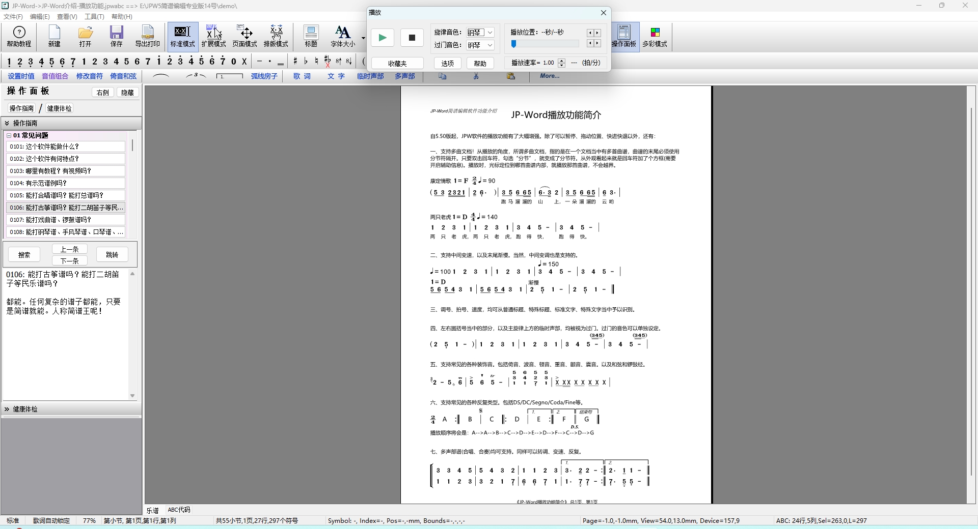Screen dimensions: 978x529
Task: Click the 多声部 multi-voice link
Action: pyautogui.click(x=405, y=76)
